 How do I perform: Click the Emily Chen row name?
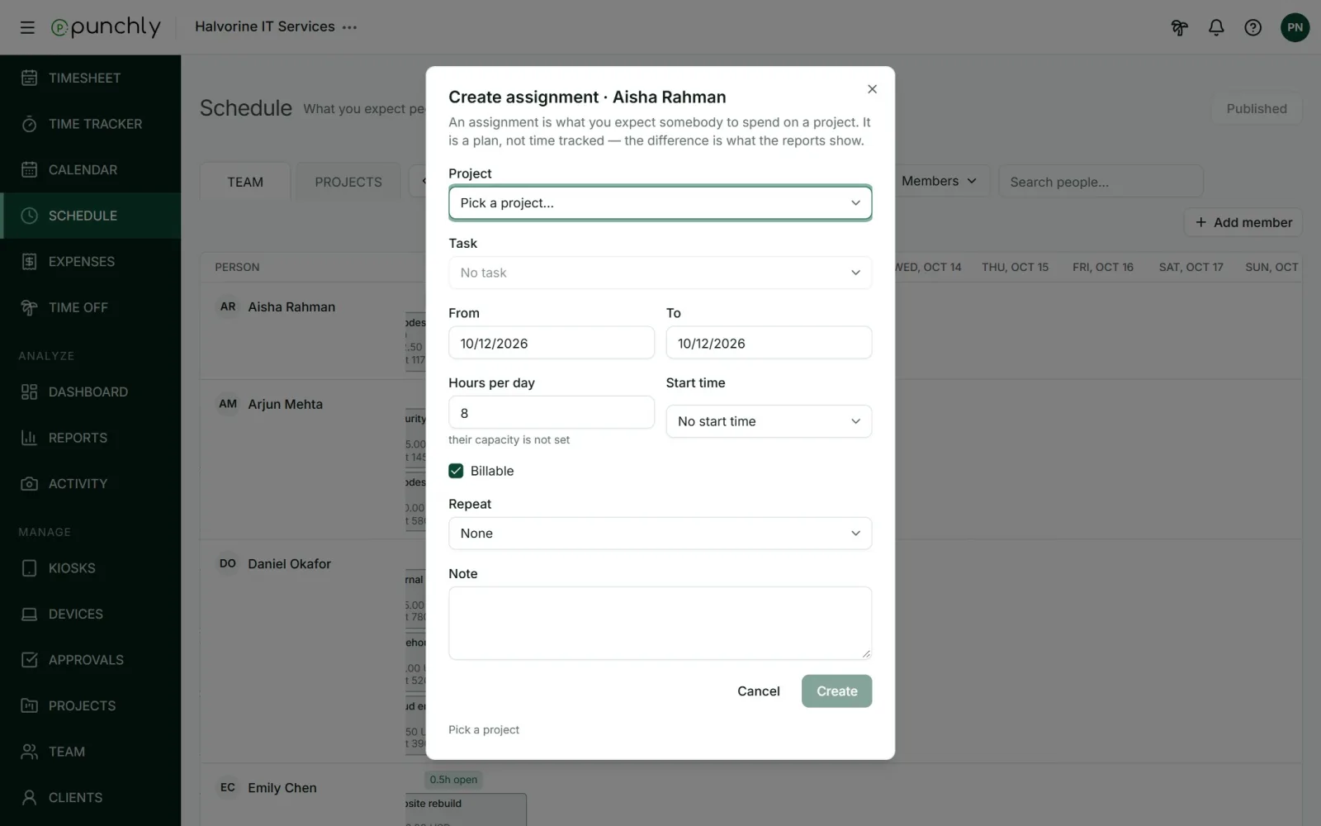(x=282, y=788)
